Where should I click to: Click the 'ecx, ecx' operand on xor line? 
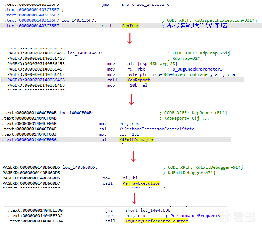point(135,216)
